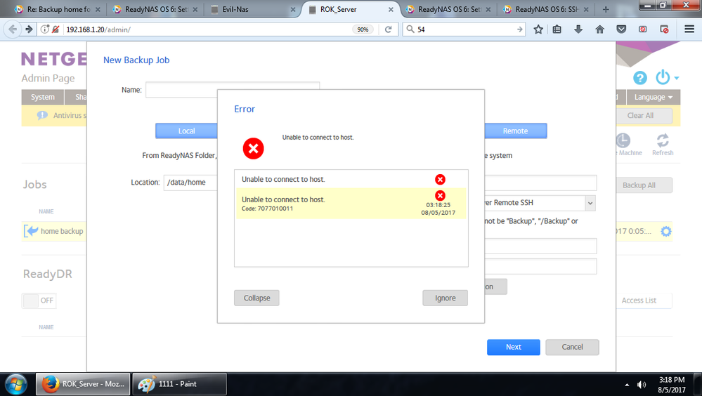Toggle the ReadyDR OFF switch
702x396 pixels.
coord(39,301)
